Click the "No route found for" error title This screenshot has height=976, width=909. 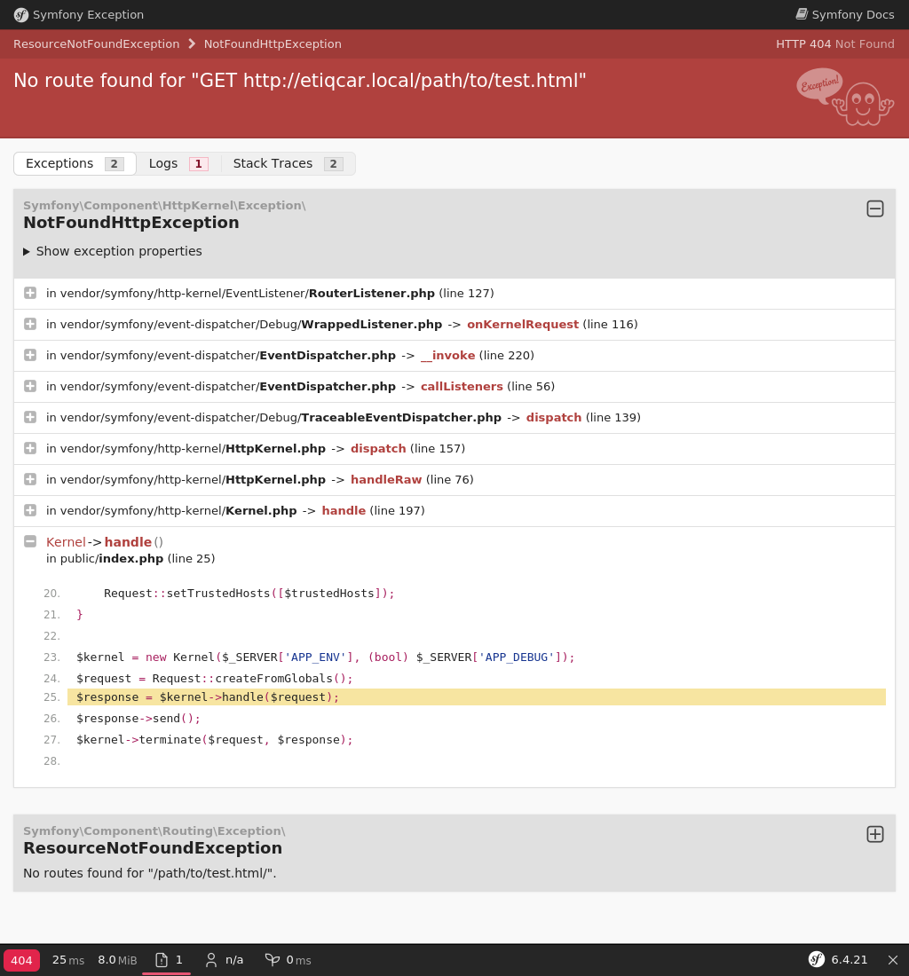[x=299, y=80]
